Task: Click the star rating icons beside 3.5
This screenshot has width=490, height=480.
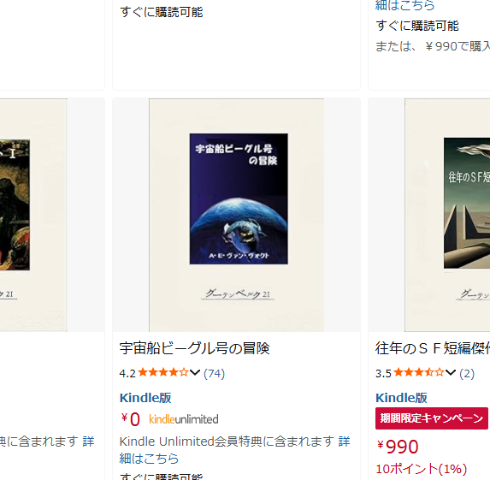Action: tap(419, 372)
